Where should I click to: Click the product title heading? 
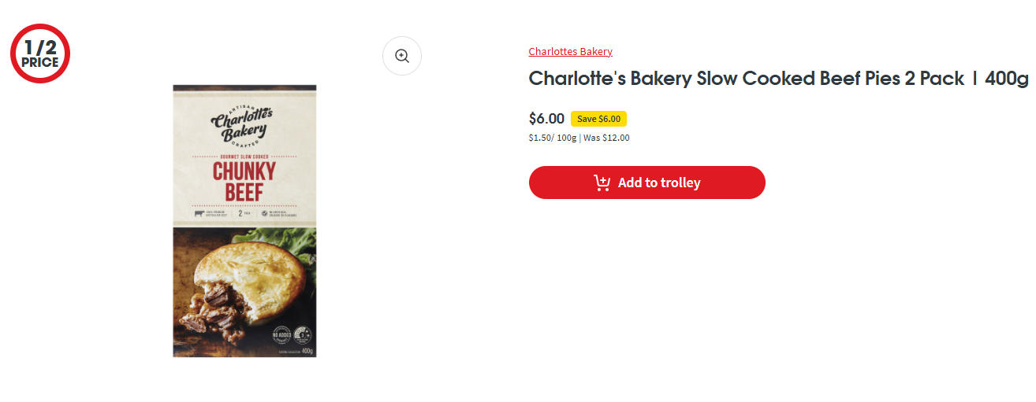coord(778,79)
